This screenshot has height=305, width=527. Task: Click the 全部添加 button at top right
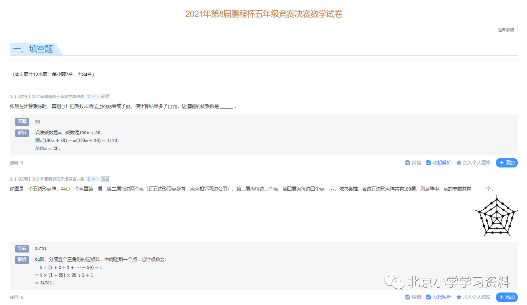506,30
